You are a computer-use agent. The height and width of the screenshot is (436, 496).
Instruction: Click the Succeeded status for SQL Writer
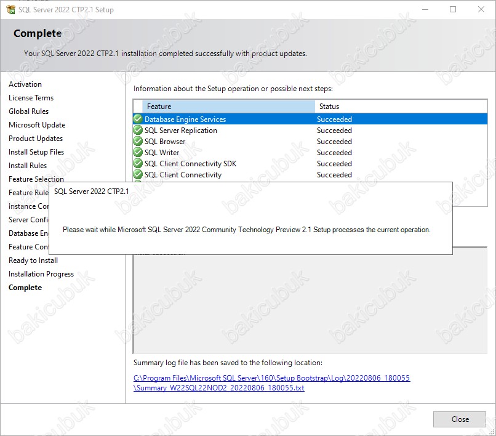[334, 153]
